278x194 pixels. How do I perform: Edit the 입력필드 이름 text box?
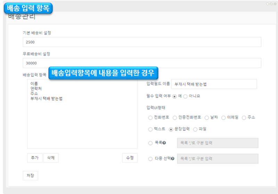click(214, 84)
